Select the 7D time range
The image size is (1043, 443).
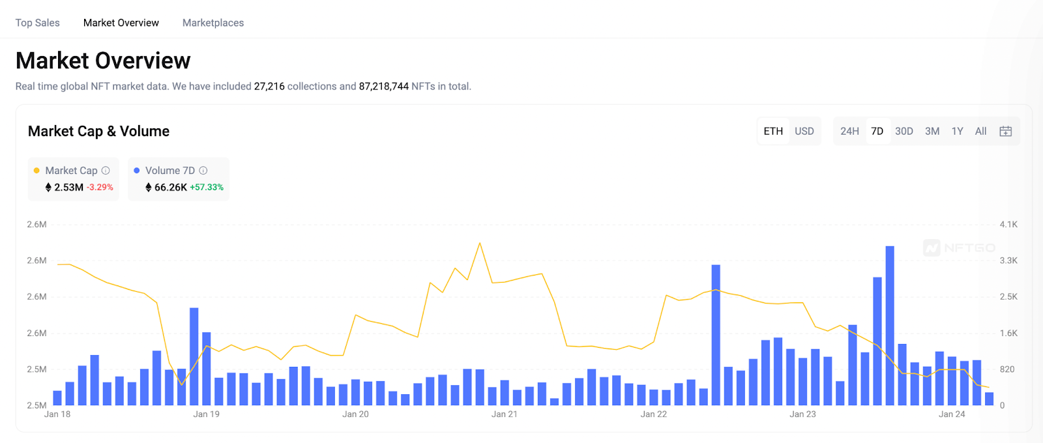point(877,131)
